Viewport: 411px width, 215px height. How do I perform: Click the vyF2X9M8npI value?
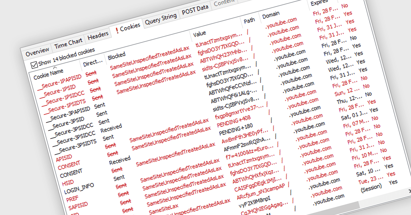pyautogui.click(x=254, y=202)
